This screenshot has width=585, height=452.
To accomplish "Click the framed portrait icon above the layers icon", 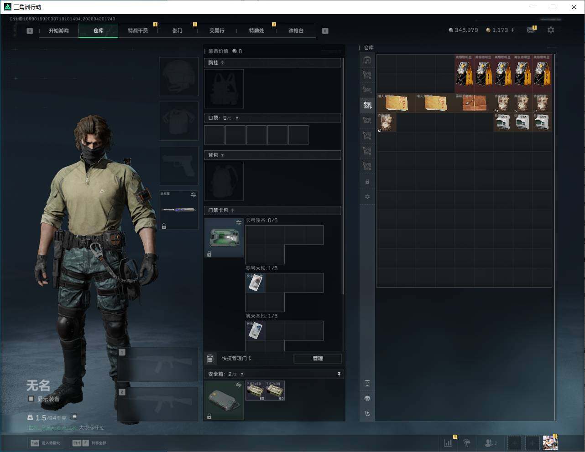I will (367, 383).
